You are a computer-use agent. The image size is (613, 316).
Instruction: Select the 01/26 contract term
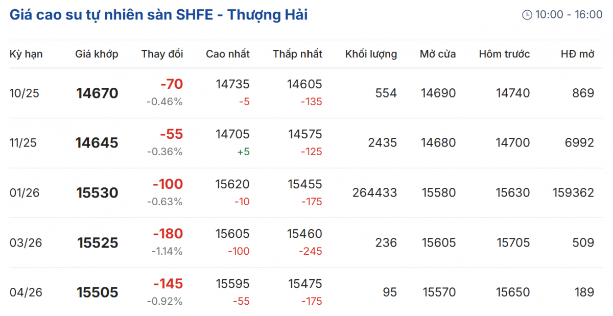(25, 193)
